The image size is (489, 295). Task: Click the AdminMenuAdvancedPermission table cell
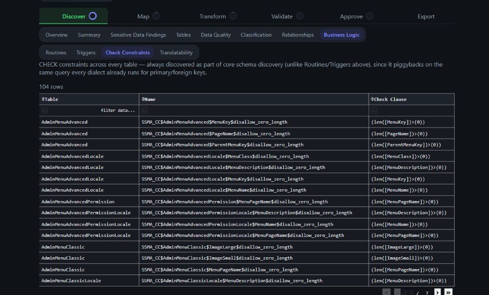[x=89, y=202]
